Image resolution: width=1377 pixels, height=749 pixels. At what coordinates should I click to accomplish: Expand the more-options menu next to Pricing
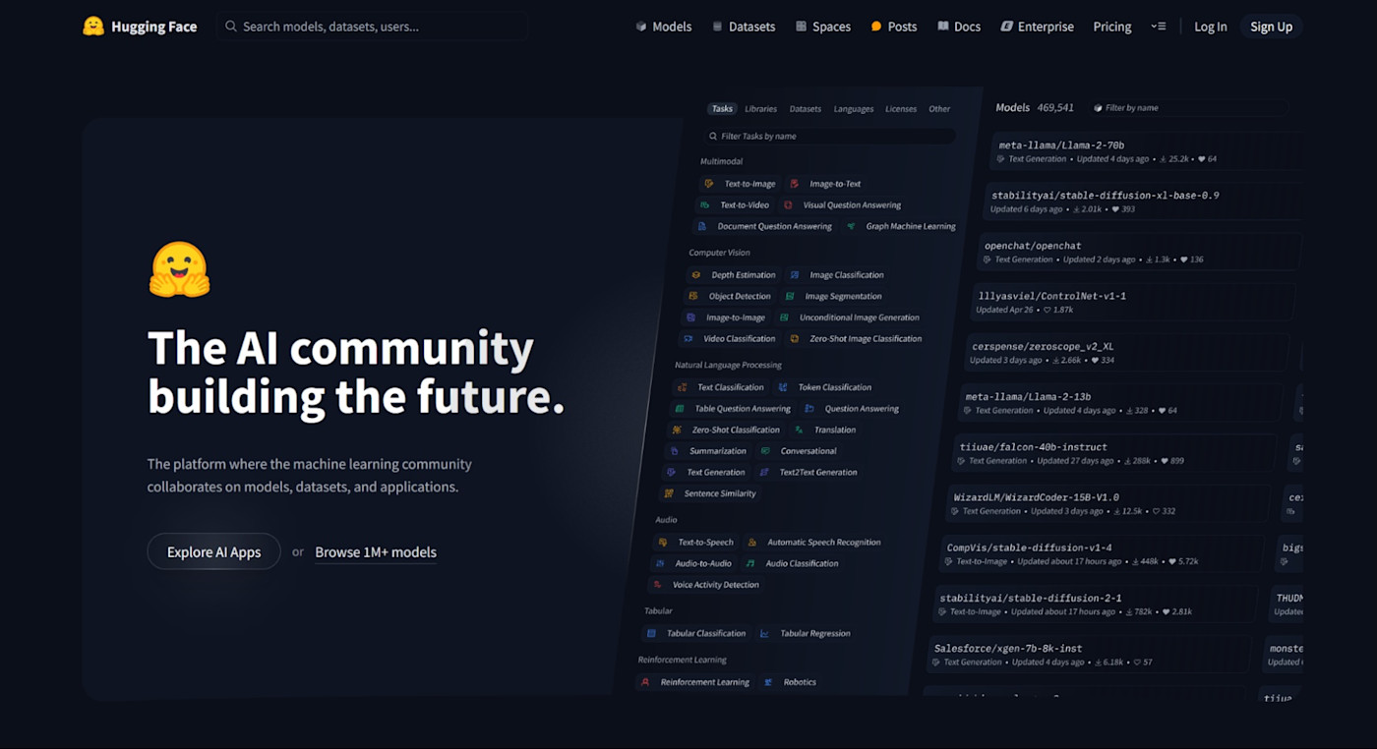(x=1159, y=27)
